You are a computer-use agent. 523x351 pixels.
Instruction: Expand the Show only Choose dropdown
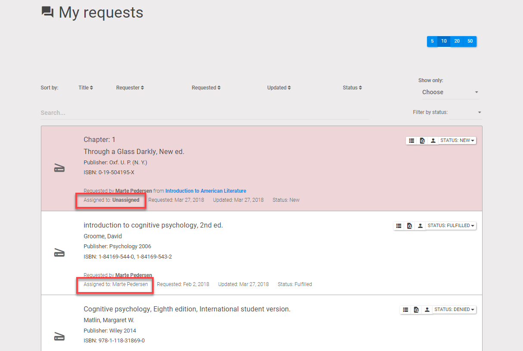(450, 92)
